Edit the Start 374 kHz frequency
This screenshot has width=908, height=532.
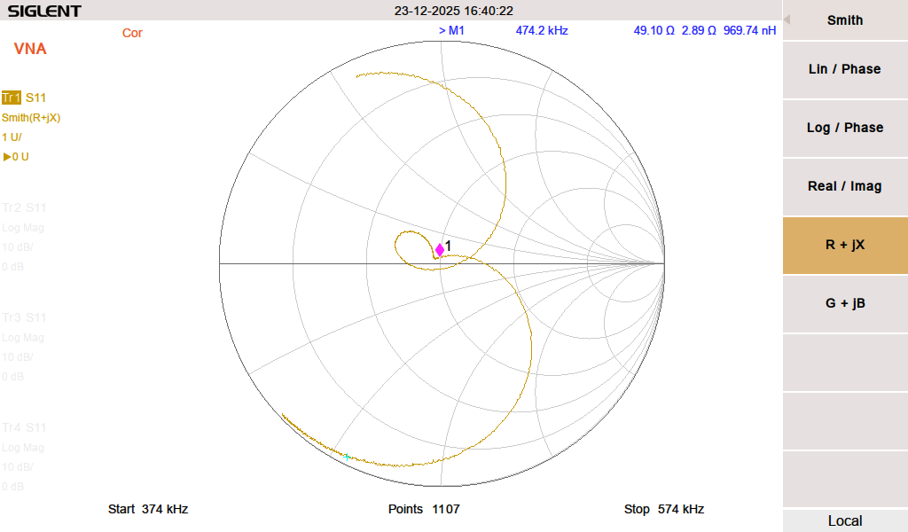148,509
